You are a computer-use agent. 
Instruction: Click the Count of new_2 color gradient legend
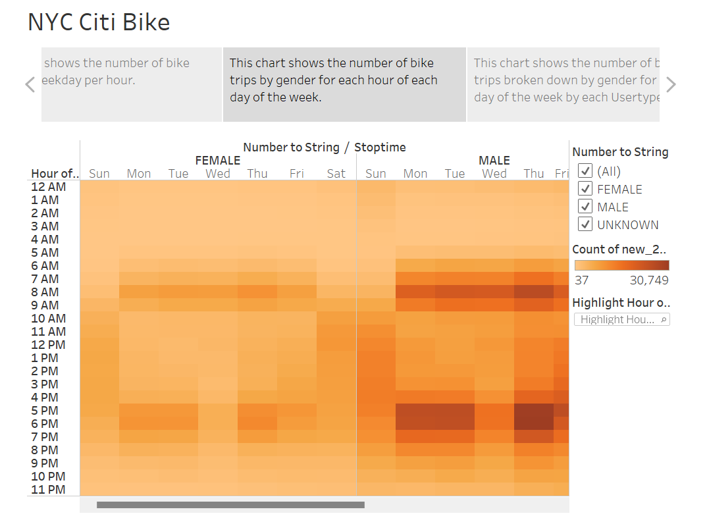pos(622,265)
